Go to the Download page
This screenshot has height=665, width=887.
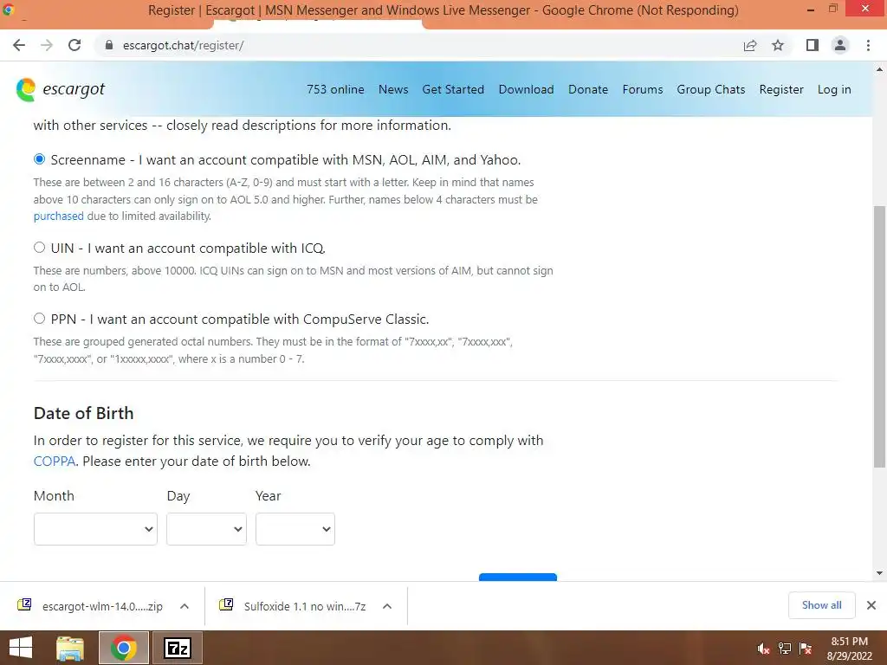[x=526, y=89]
